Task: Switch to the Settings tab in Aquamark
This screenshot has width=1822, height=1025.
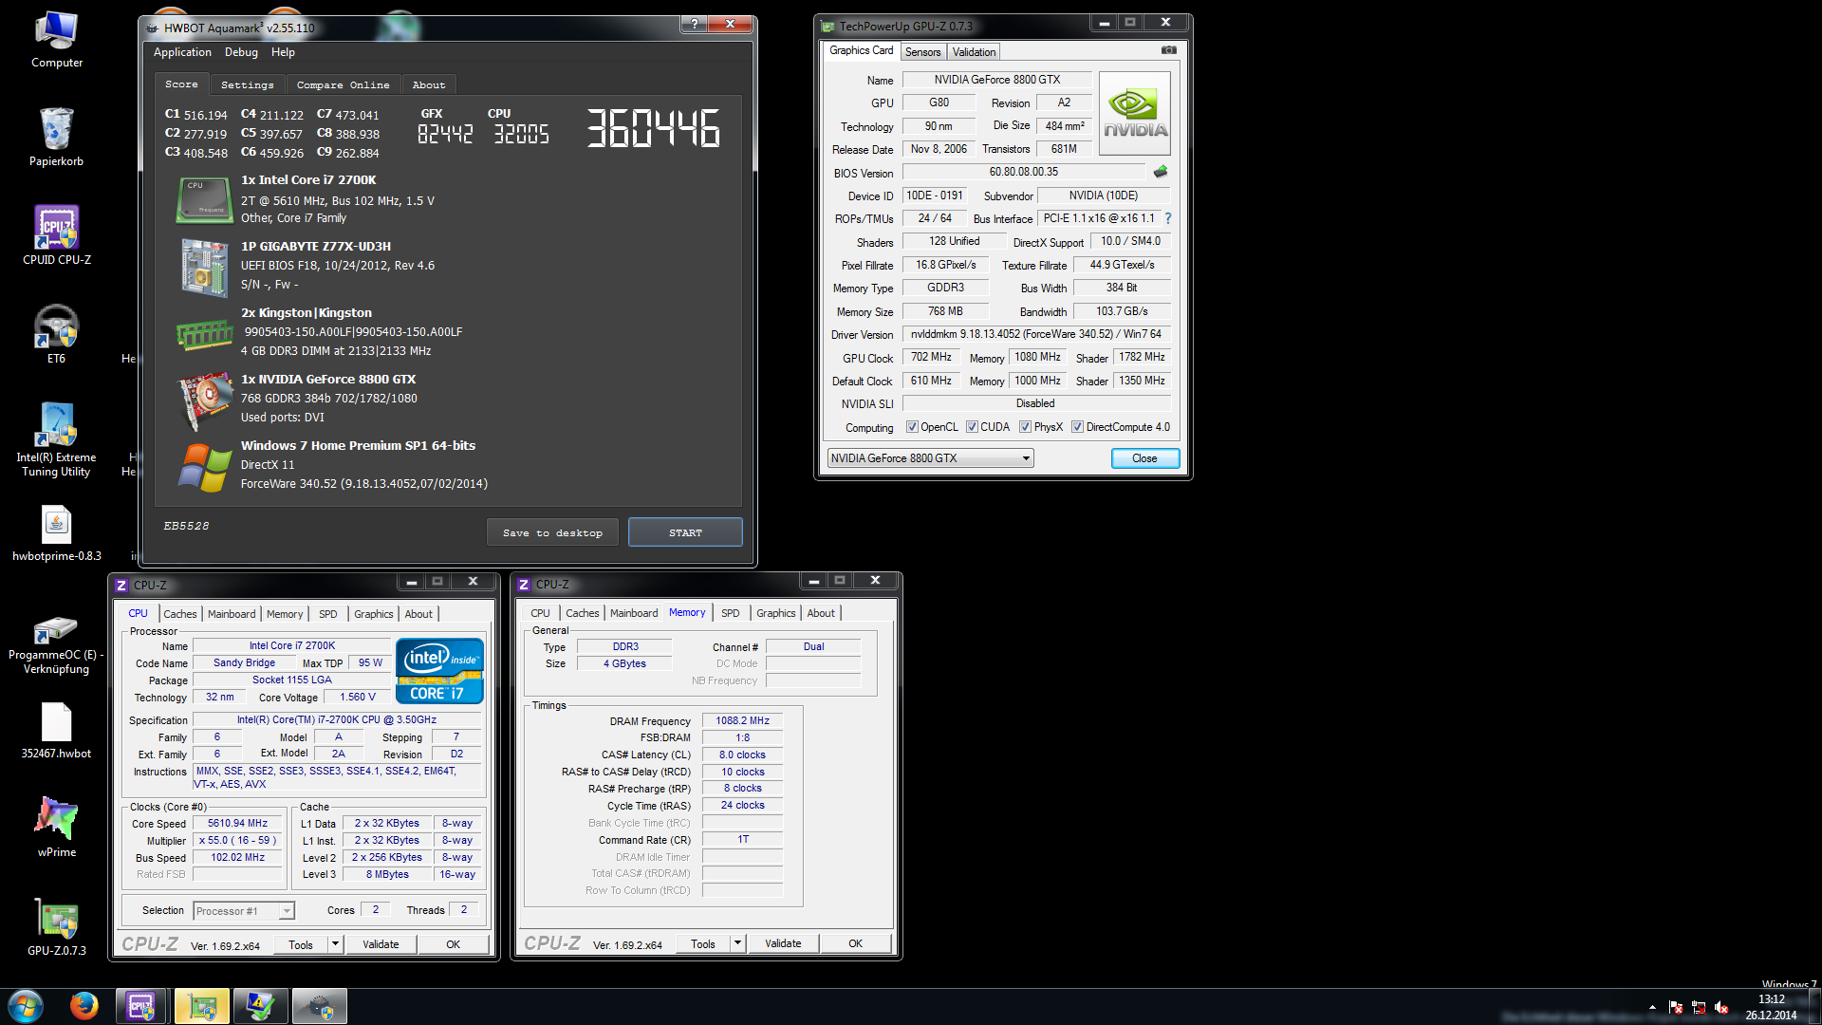Action: coord(247,84)
